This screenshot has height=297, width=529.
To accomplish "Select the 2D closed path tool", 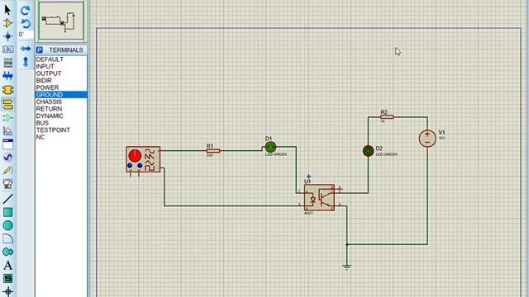I will point(7,252).
